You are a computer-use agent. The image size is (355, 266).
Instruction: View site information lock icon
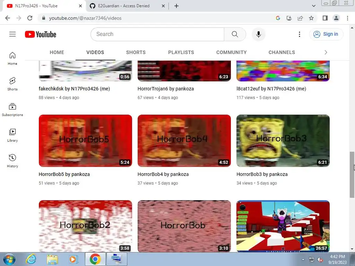(44, 18)
